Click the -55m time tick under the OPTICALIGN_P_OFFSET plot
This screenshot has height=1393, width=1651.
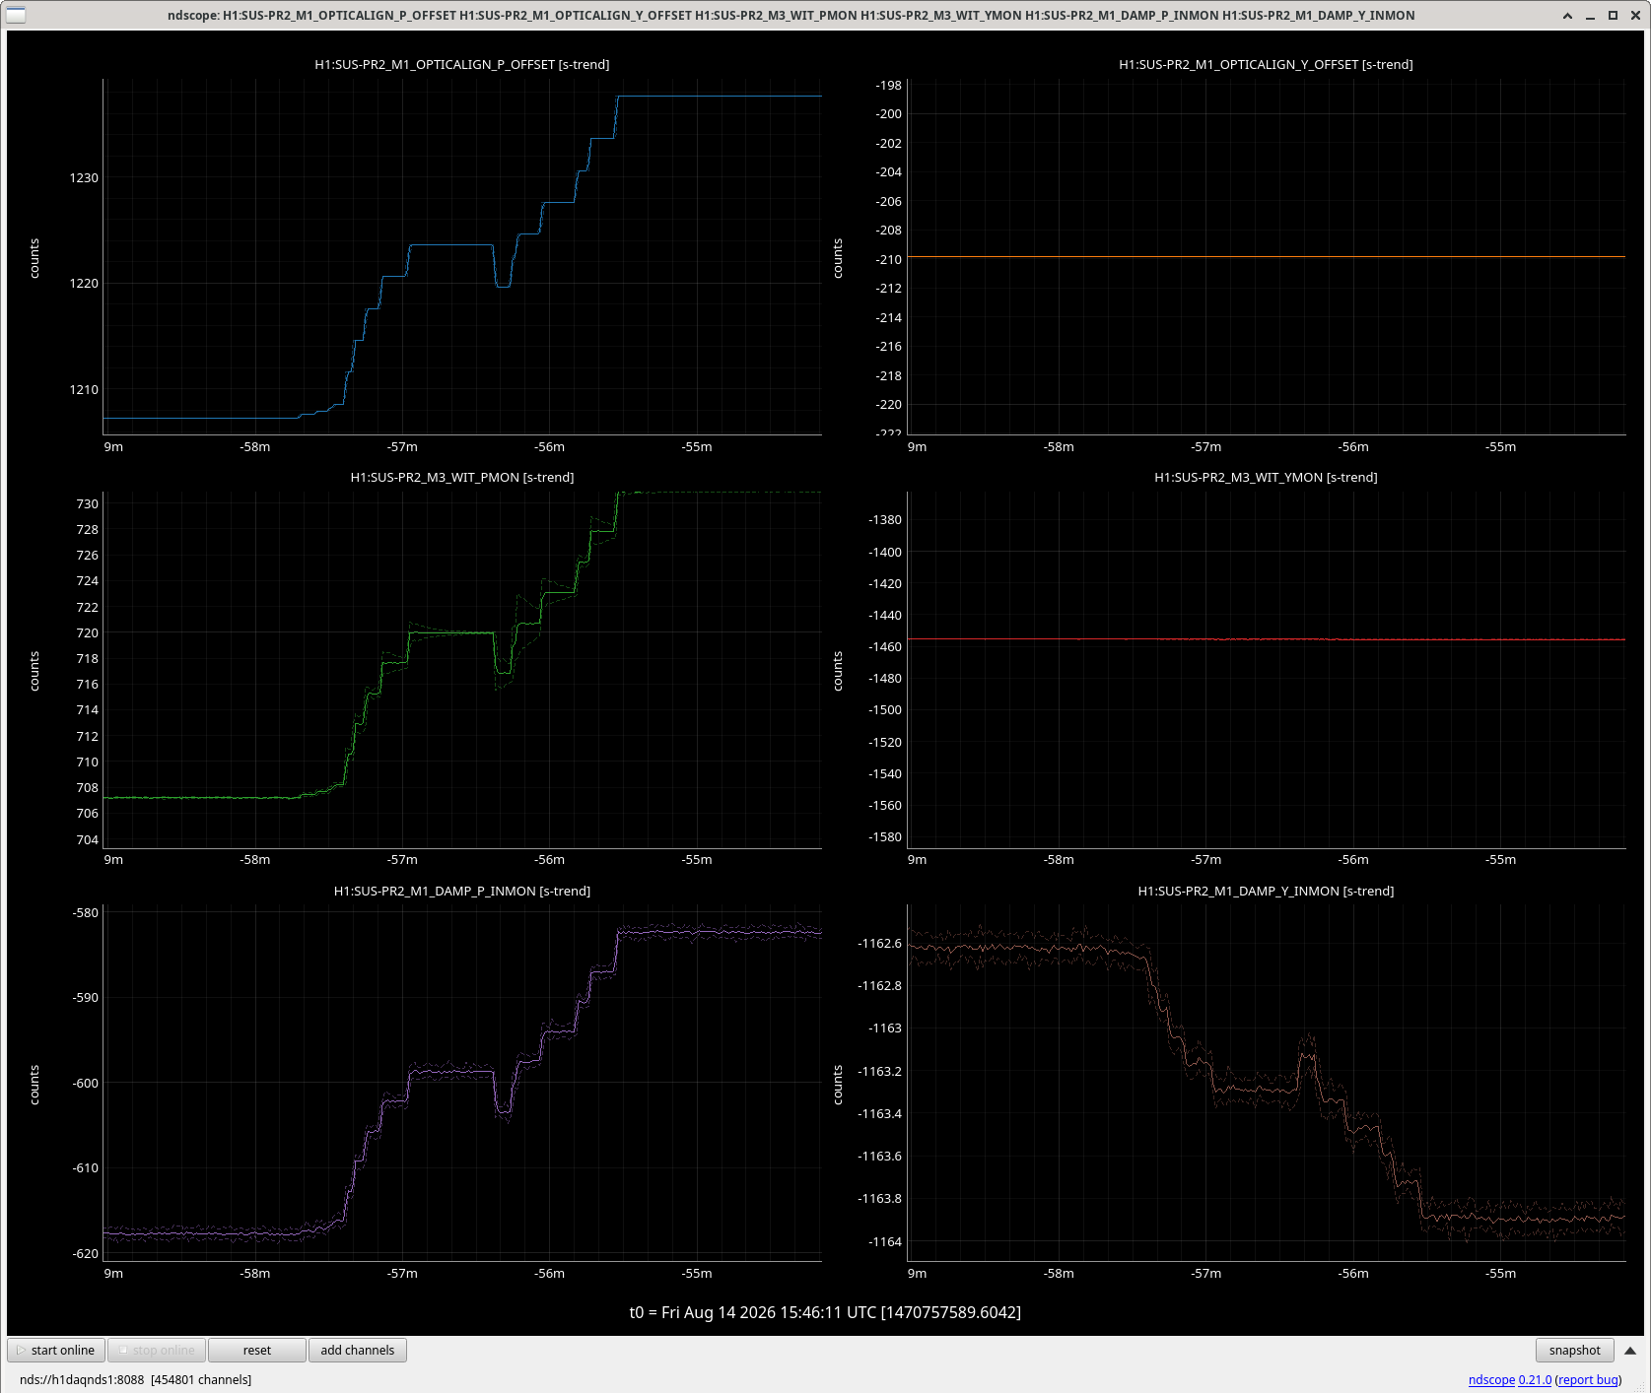point(697,446)
